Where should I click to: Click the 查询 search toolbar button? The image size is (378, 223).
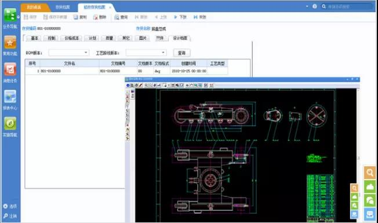click(x=121, y=17)
